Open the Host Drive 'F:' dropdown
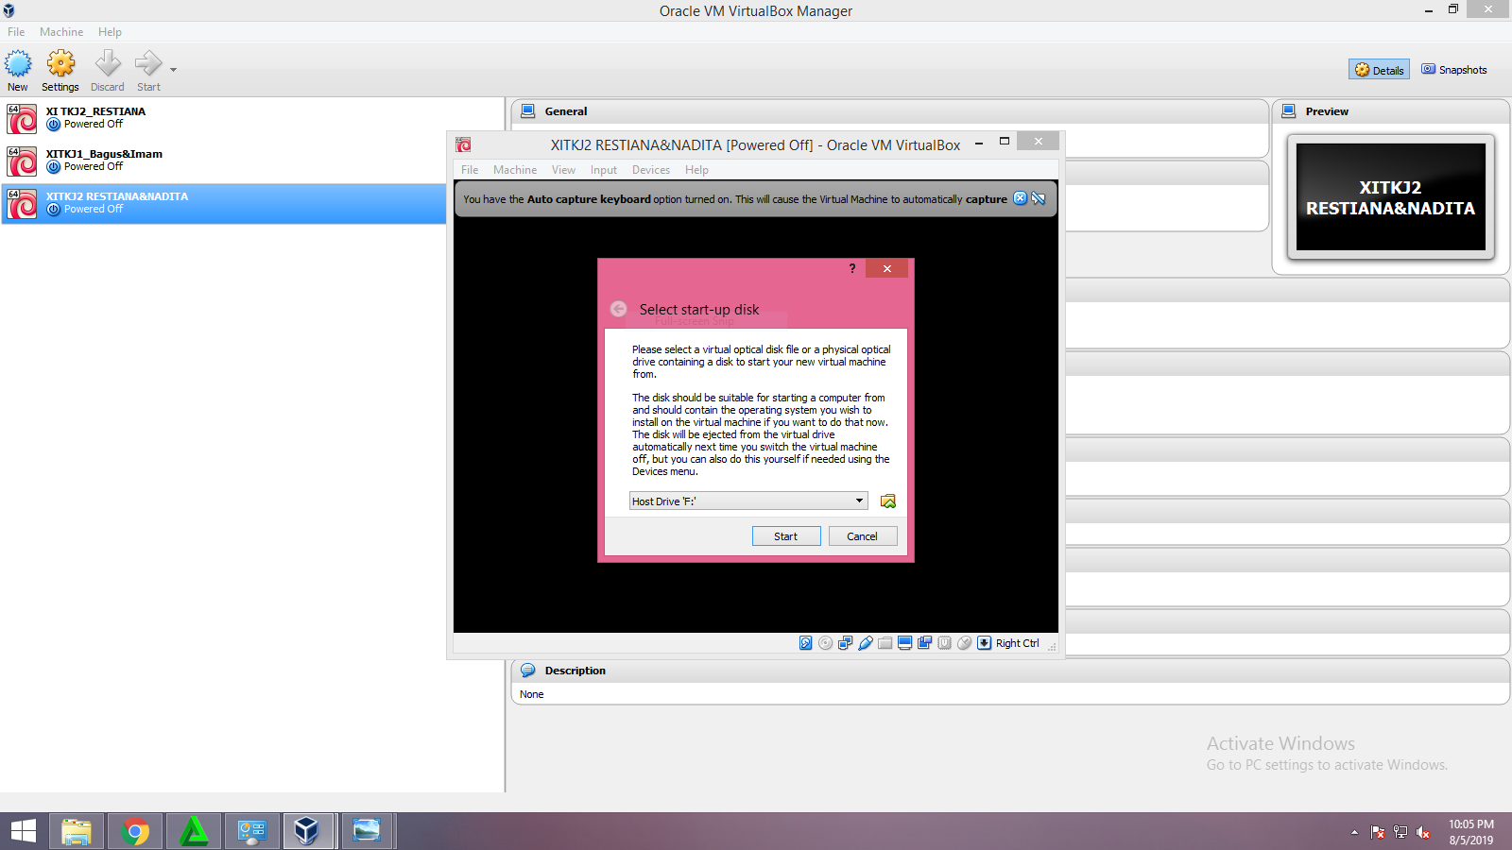 tap(748, 501)
